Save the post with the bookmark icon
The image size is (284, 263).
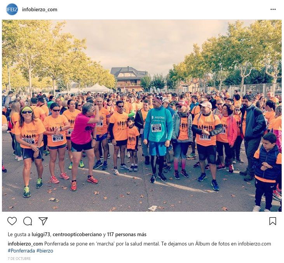[x=273, y=221]
